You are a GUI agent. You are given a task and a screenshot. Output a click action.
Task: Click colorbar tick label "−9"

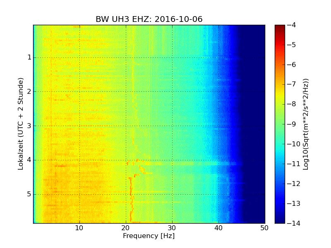click(x=292, y=124)
